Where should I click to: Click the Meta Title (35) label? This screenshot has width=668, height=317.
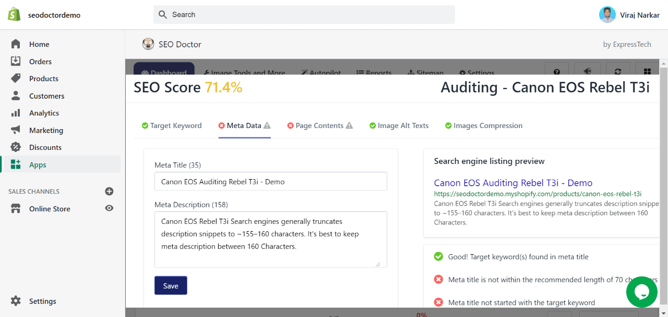178,165
